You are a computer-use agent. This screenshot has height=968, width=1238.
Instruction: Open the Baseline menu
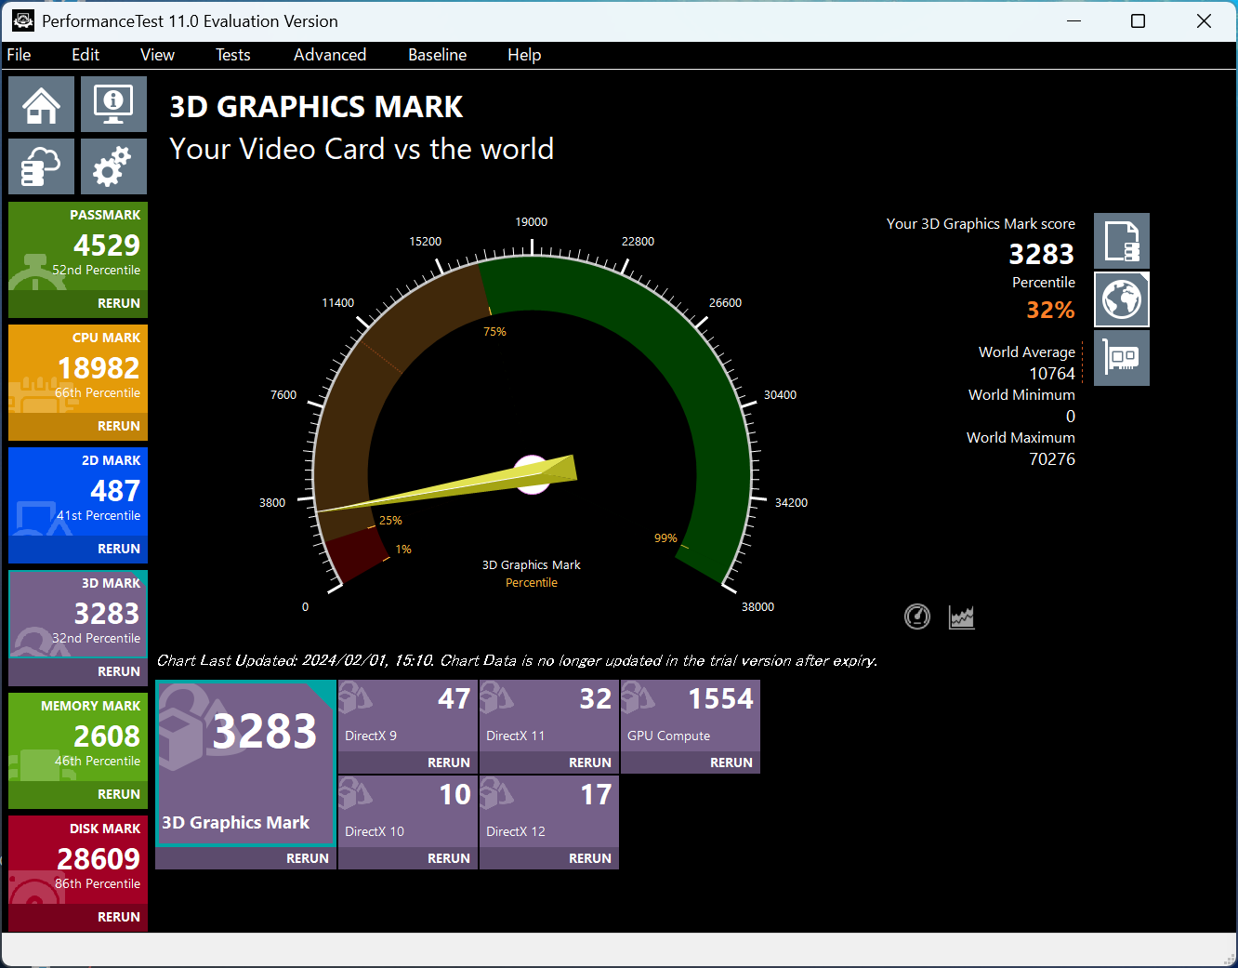[437, 55]
